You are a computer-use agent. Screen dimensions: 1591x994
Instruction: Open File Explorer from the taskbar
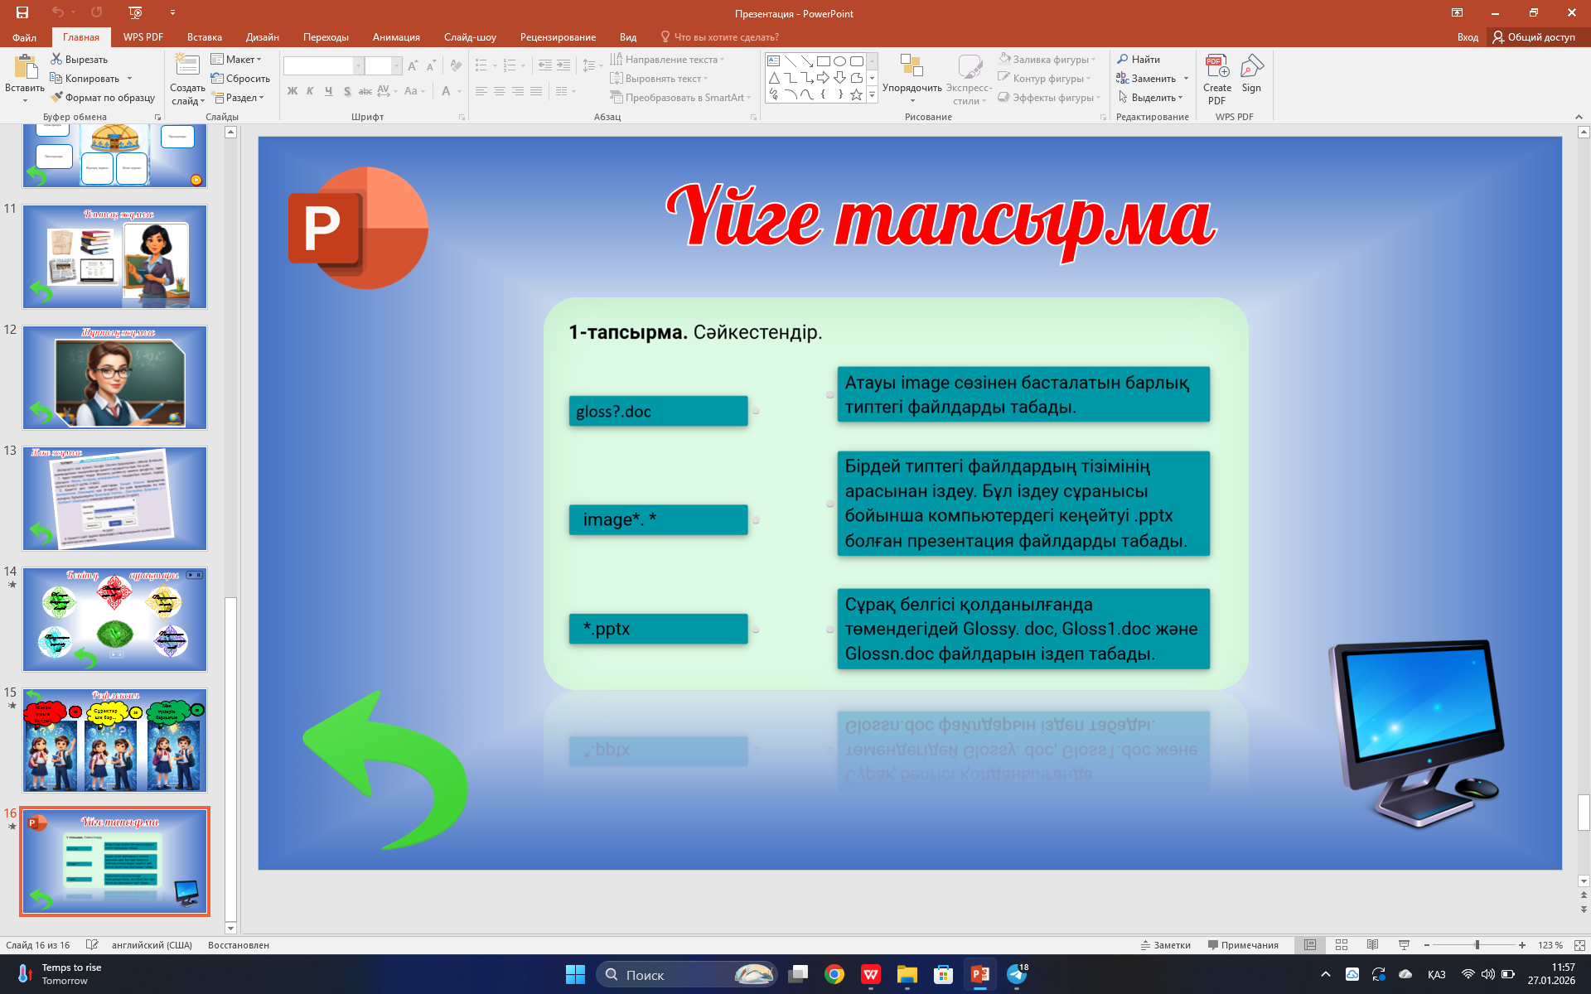[907, 974]
